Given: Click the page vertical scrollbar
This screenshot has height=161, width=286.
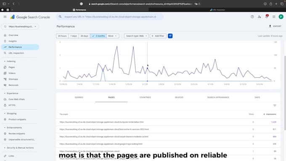Looking at the screenshot, I should (285, 93).
